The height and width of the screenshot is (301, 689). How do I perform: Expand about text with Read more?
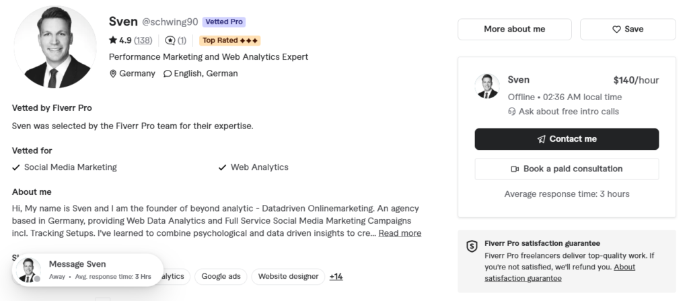point(400,233)
